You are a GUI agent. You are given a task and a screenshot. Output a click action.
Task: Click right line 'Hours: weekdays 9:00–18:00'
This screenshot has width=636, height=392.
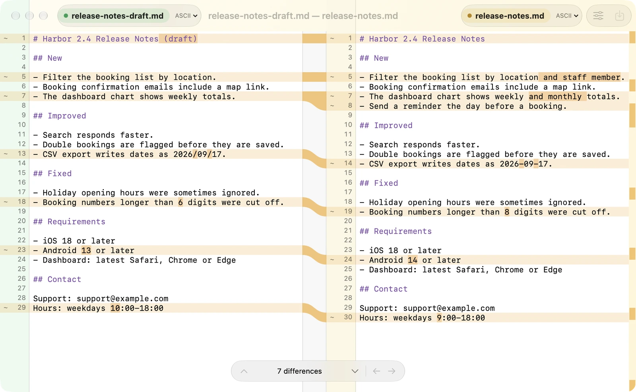(422, 318)
